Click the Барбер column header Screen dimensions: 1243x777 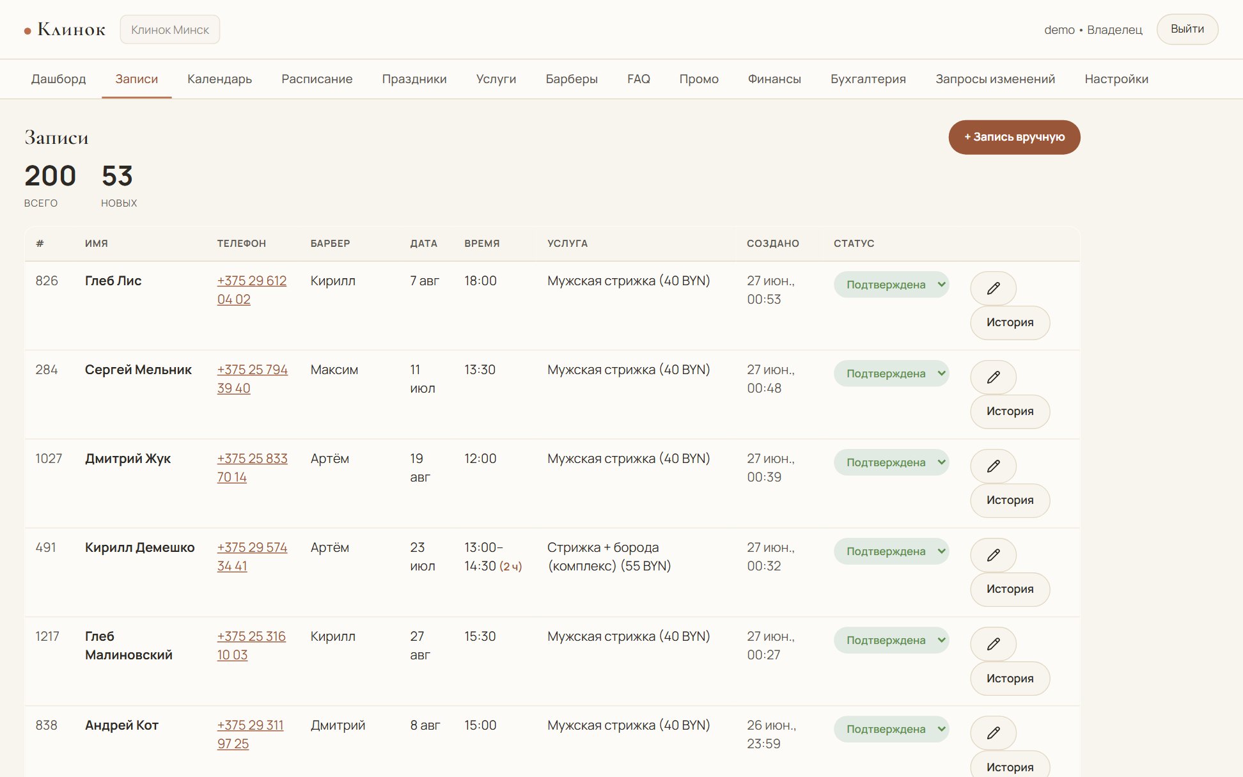330,243
